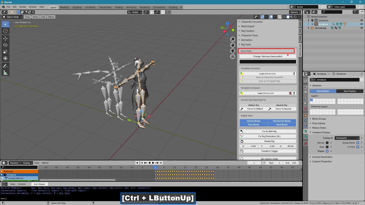Screen dimensions: 365x205
Task: Toggle the Axes checkbox
Action: 327,147
